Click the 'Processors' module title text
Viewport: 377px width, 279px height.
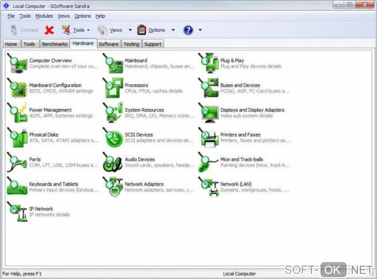coord(136,85)
